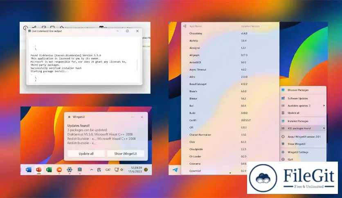Maximize the Live command-line output window
Image resolution: width=342 pixels, height=198 pixels.
pos(127,31)
